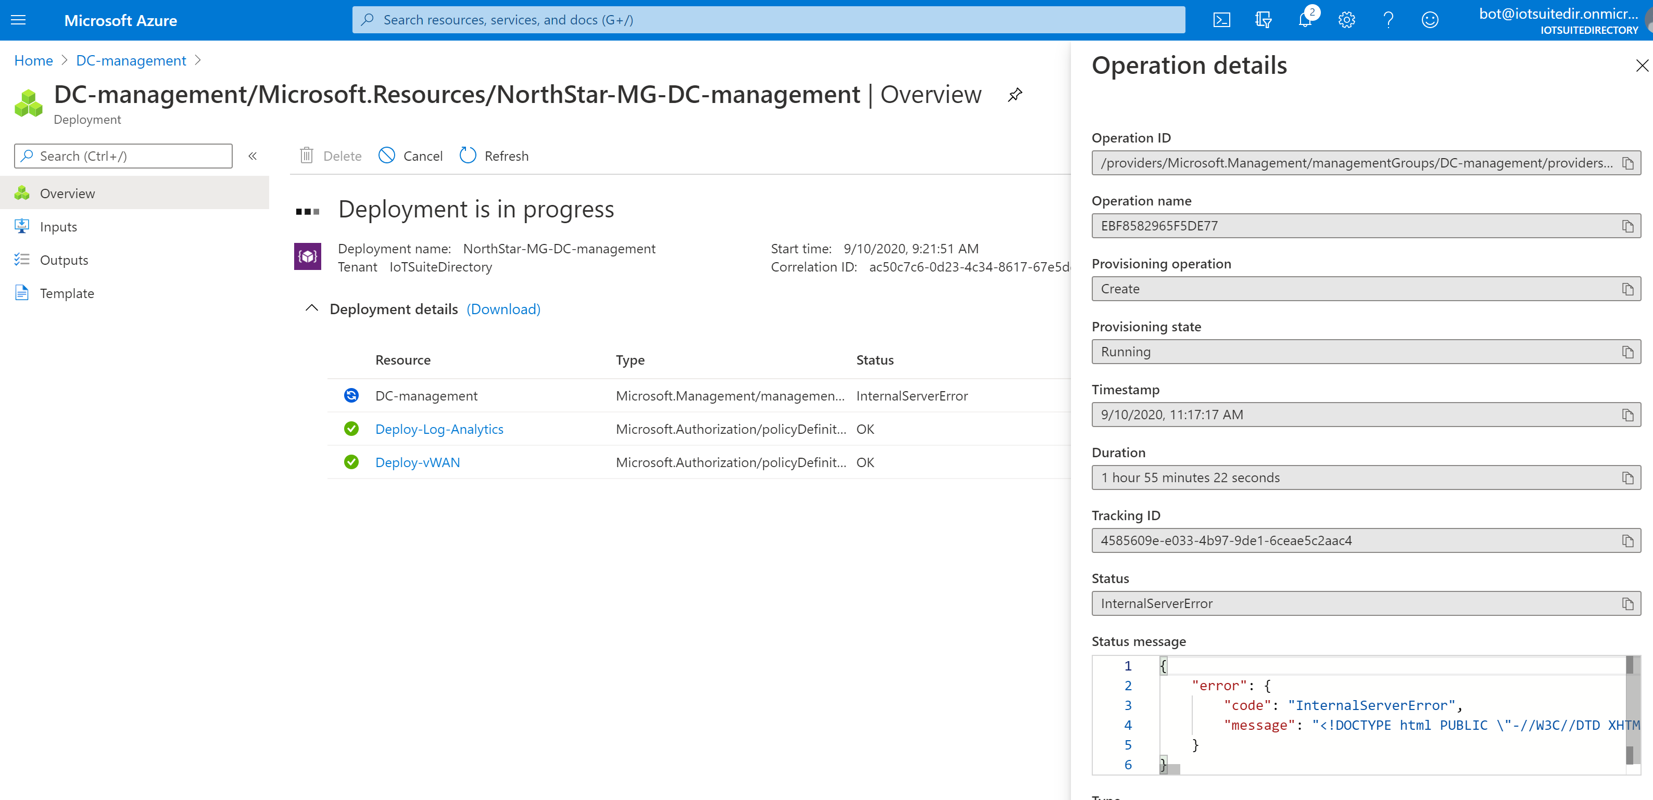This screenshot has width=1653, height=800.
Task: Open the help menu
Action: click(x=1388, y=20)
